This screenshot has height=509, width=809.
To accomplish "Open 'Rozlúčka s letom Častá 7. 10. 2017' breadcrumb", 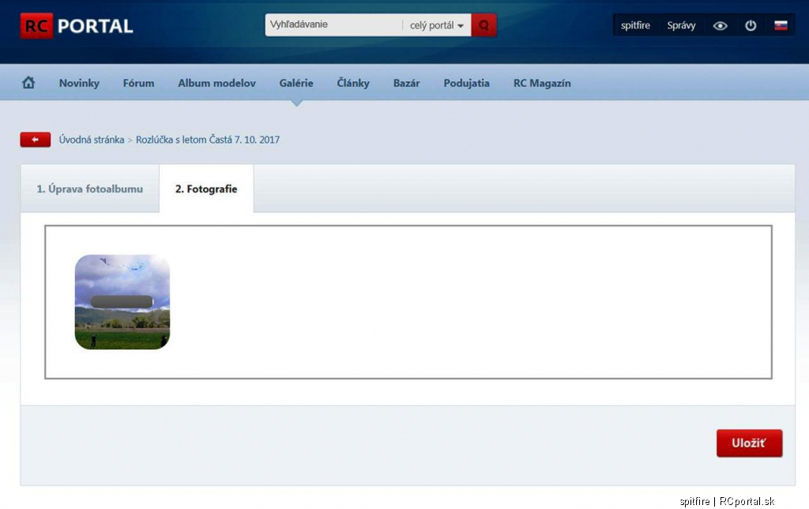I will (208, 140).
